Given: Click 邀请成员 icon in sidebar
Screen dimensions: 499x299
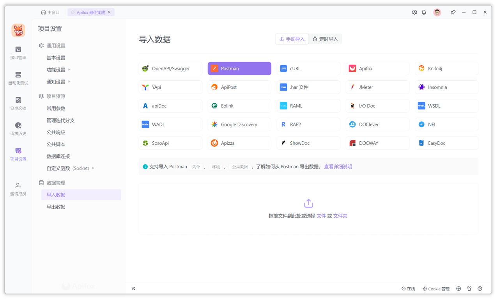Looking at the screenshot, I should click(18, 189).
